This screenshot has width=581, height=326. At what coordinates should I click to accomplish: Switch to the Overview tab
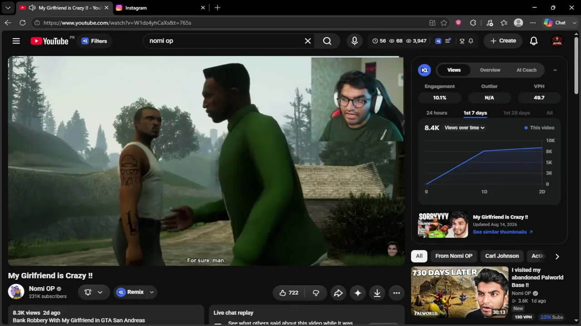coord(490,70)
